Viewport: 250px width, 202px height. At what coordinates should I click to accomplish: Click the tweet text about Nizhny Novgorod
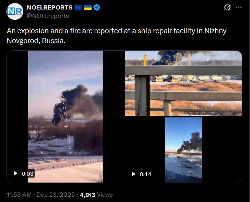[x=116, y=36]
